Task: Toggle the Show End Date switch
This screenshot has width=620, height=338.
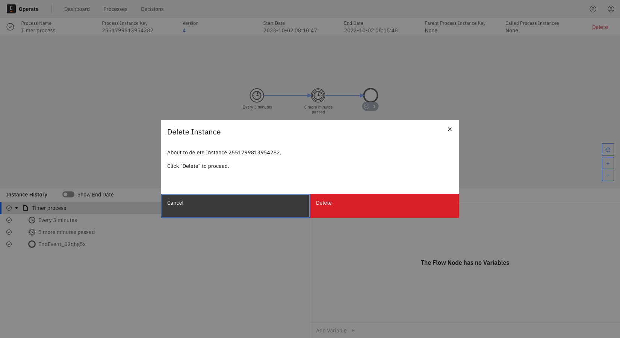Action: click(x=68, y=195)
